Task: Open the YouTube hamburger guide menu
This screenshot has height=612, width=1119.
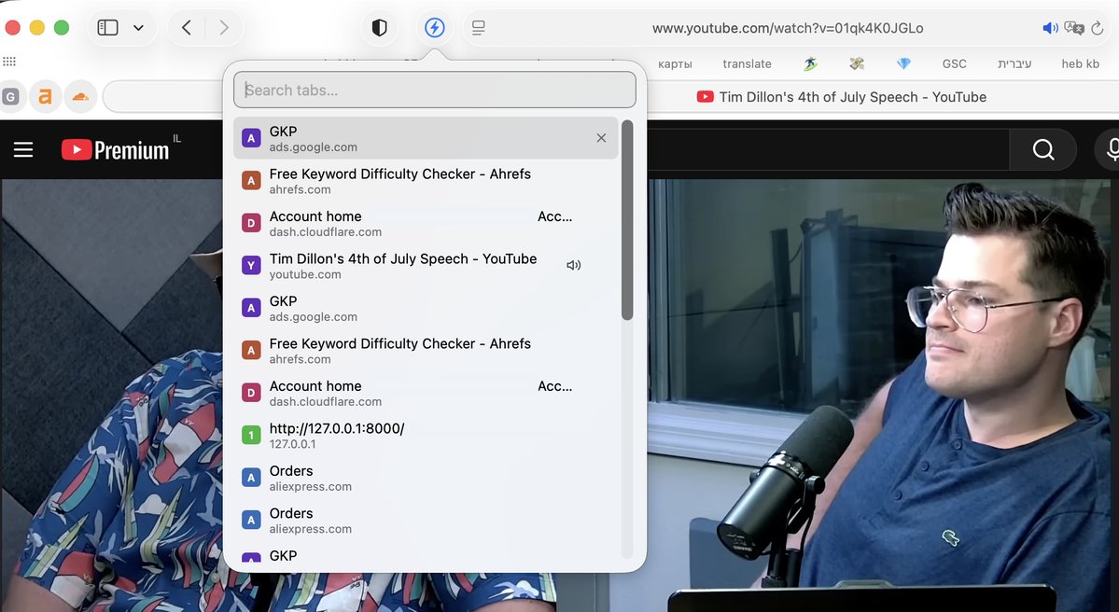Action: pyautogui.click(x=23, y=150)
